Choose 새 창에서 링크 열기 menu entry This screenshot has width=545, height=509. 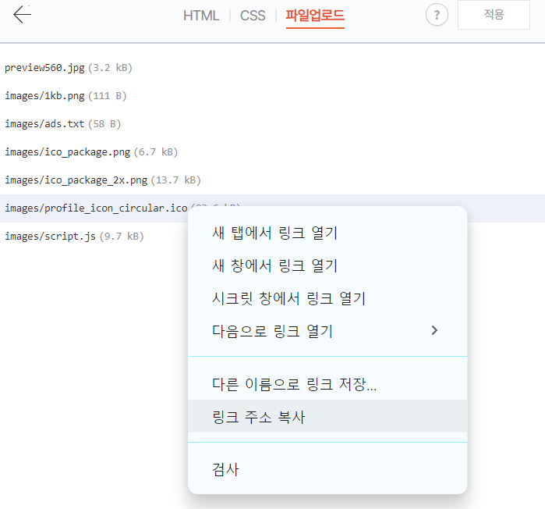[327, 265]
